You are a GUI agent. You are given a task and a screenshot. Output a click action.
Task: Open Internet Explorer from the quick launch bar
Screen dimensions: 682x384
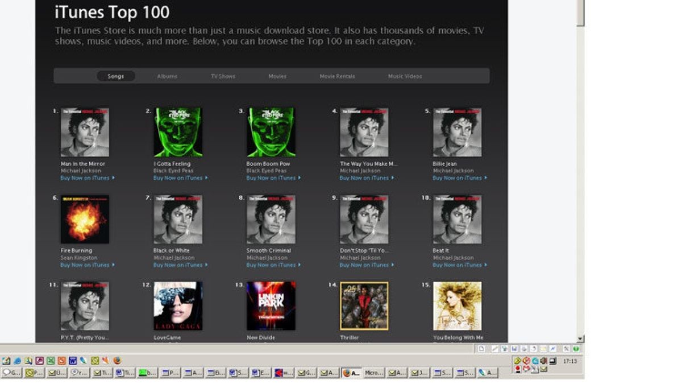tap(17, 361)
